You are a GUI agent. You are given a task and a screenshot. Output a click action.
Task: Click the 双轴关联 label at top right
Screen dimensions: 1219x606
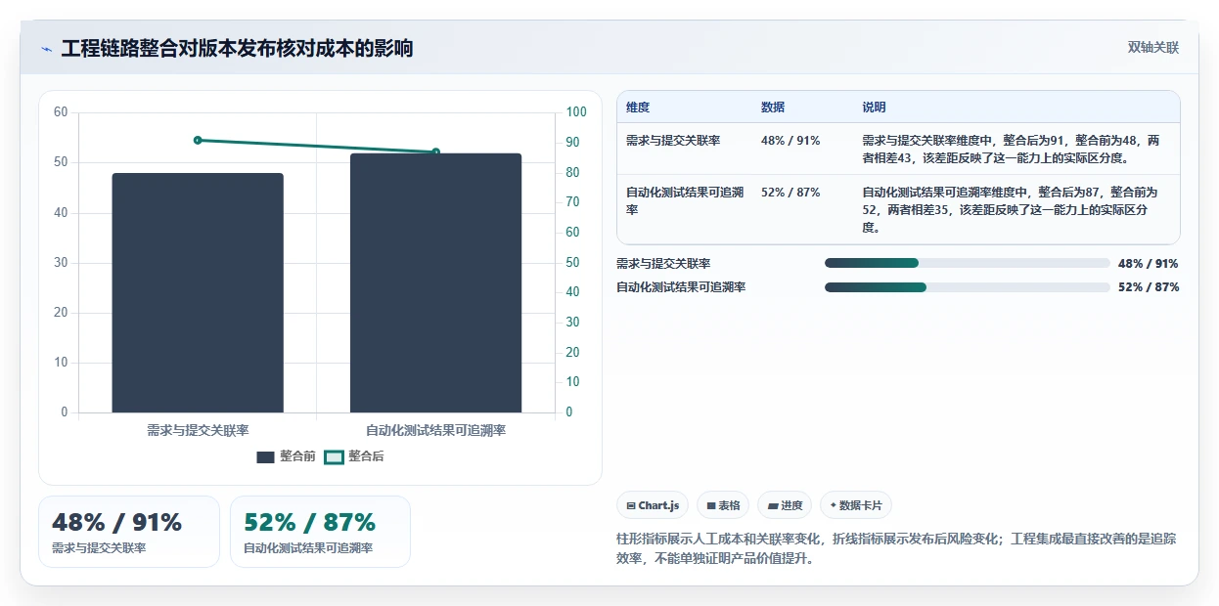point(1153,48)
